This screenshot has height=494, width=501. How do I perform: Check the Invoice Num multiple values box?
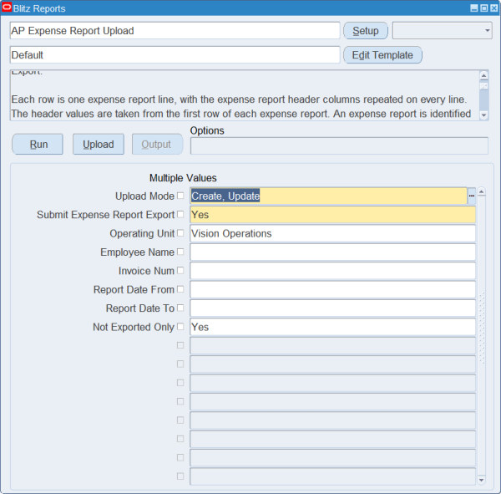[180, 270]
